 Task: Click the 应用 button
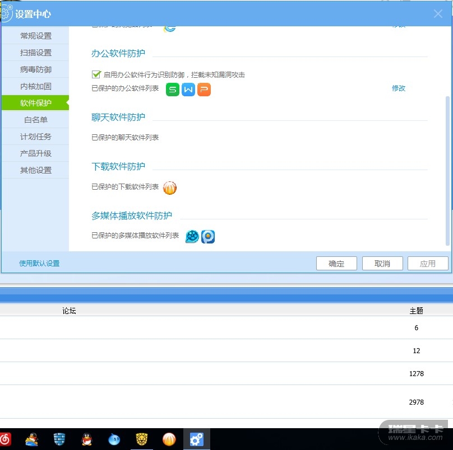tap(428, 264)
